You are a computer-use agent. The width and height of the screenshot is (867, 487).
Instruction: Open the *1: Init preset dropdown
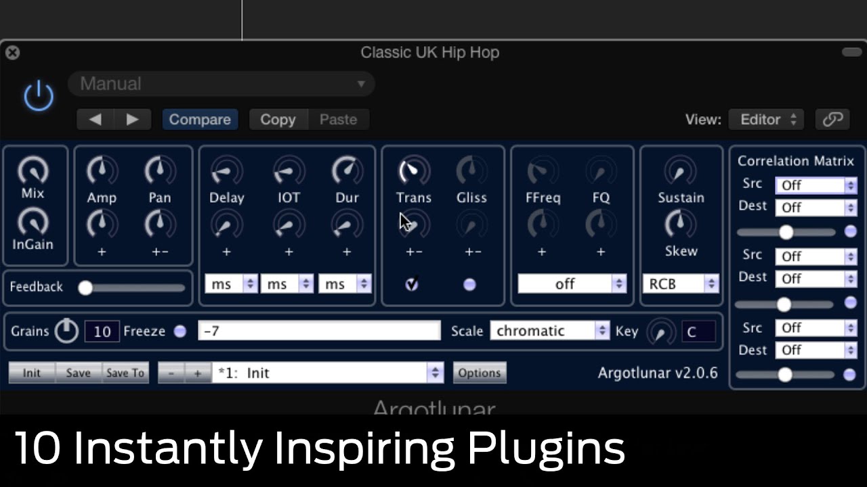pyautogui.click(x=328, y=373)
